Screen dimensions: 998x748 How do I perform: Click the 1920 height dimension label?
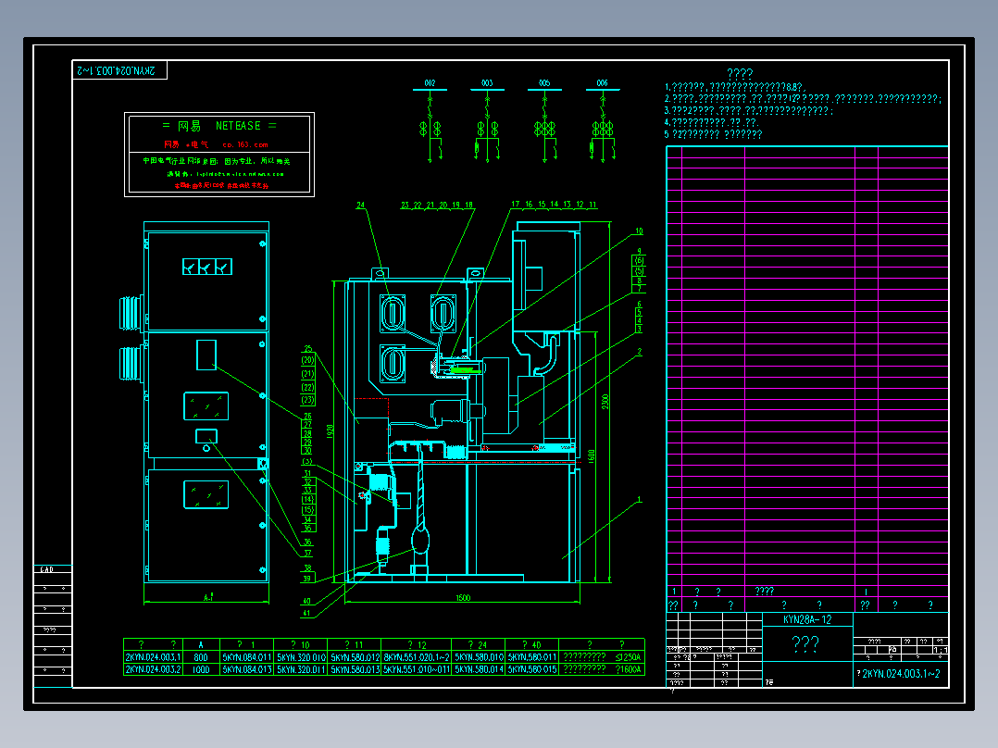click(x=330, y=431)
